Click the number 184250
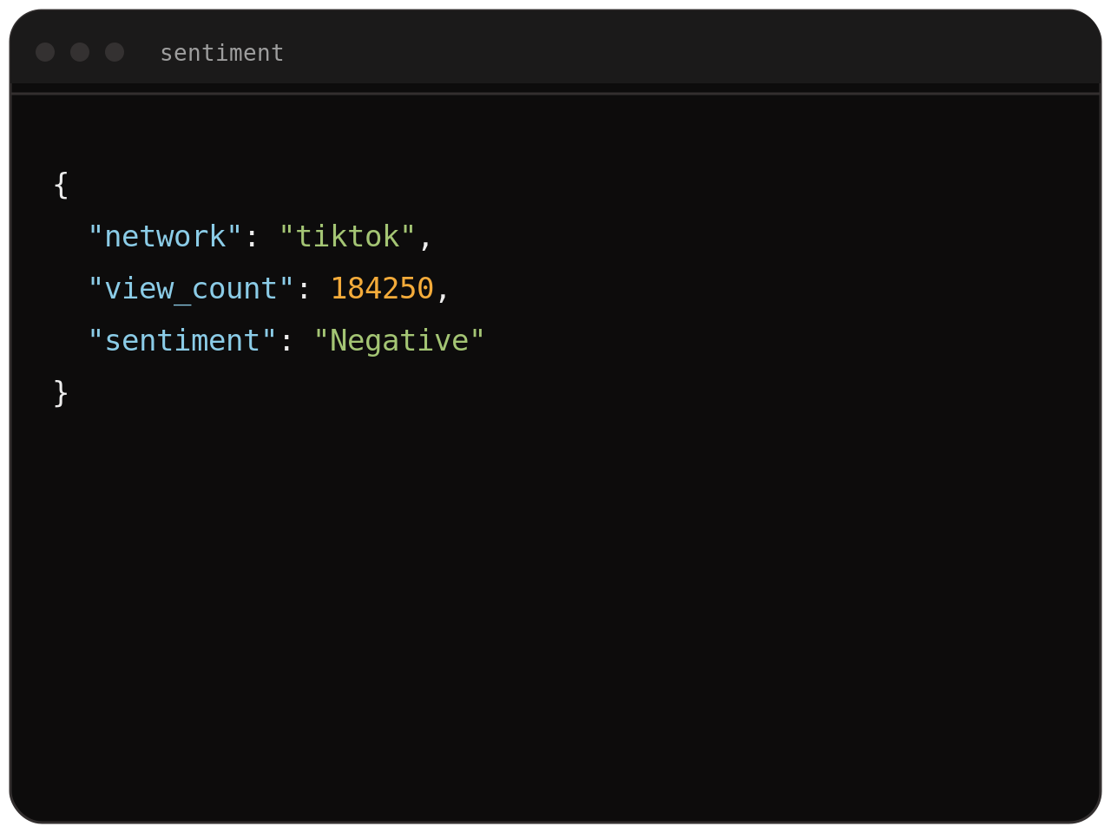1111x833 pixels. (x=382, y=288)
